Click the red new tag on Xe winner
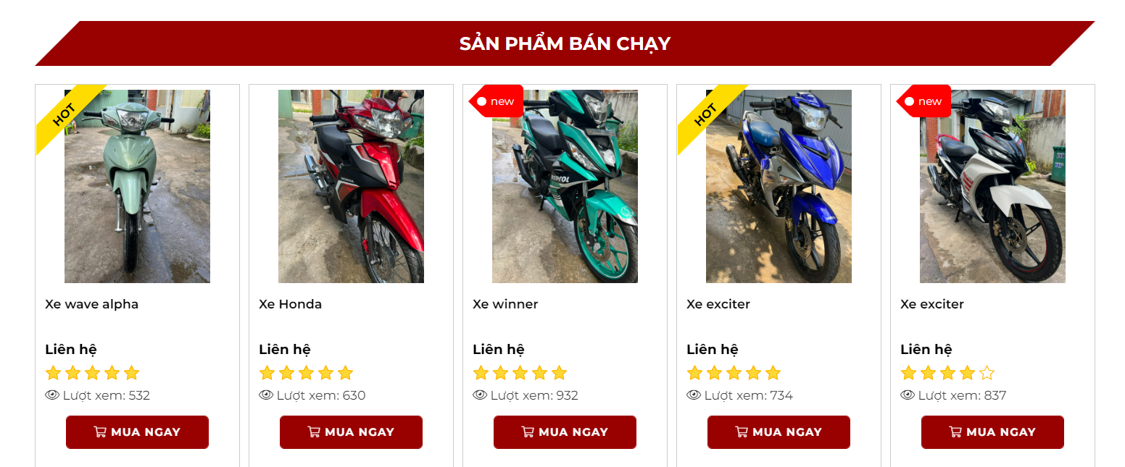This screenshot has height=467, width=1125. tap(497, 101)
